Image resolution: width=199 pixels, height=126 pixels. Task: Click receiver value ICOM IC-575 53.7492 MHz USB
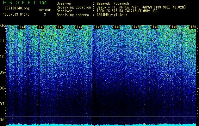127,11
